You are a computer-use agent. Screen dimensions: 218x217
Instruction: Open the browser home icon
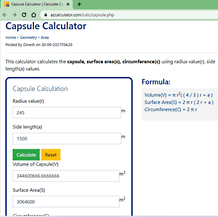[x=33, y=15]
